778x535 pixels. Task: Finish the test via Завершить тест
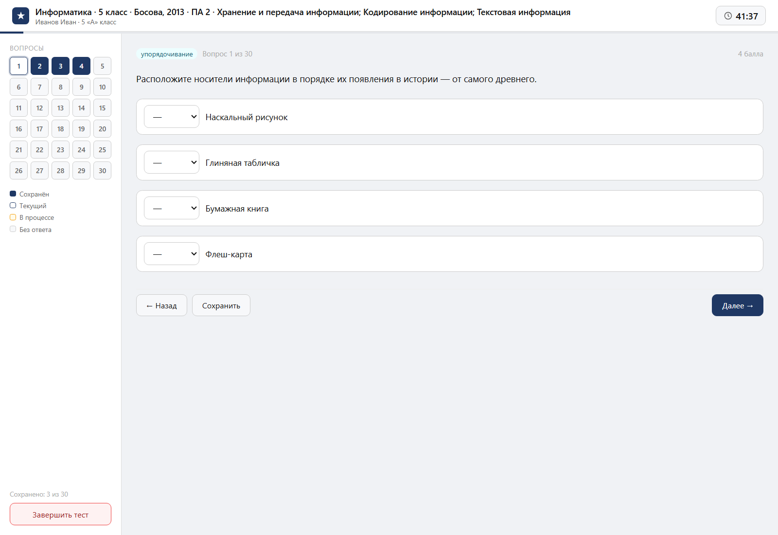coord(60,514)
